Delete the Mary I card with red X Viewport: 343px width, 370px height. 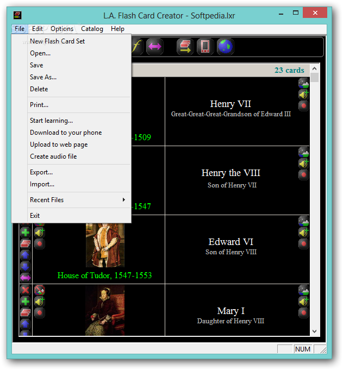click(26, 290)
